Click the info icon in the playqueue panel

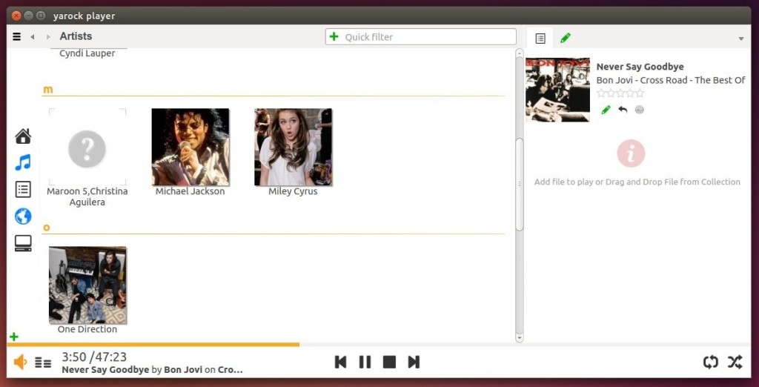pyautogui.click(x=631, y=153)
